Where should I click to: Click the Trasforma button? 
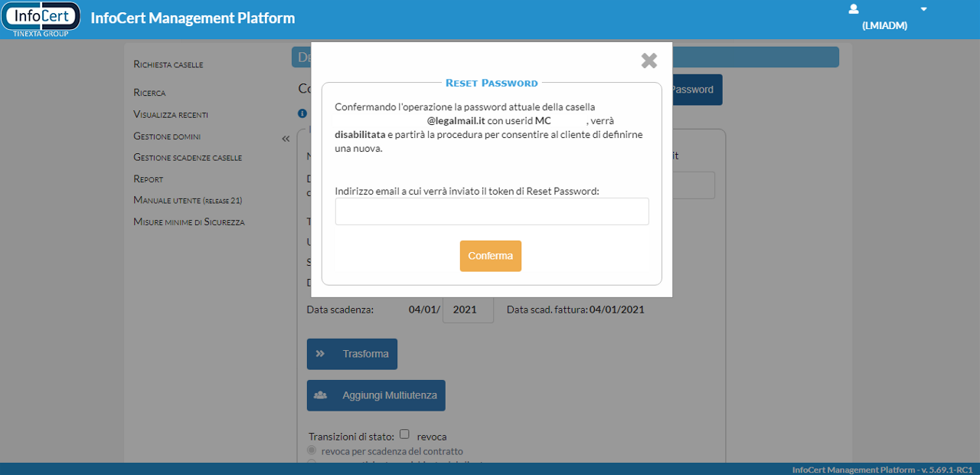point(352,354)
